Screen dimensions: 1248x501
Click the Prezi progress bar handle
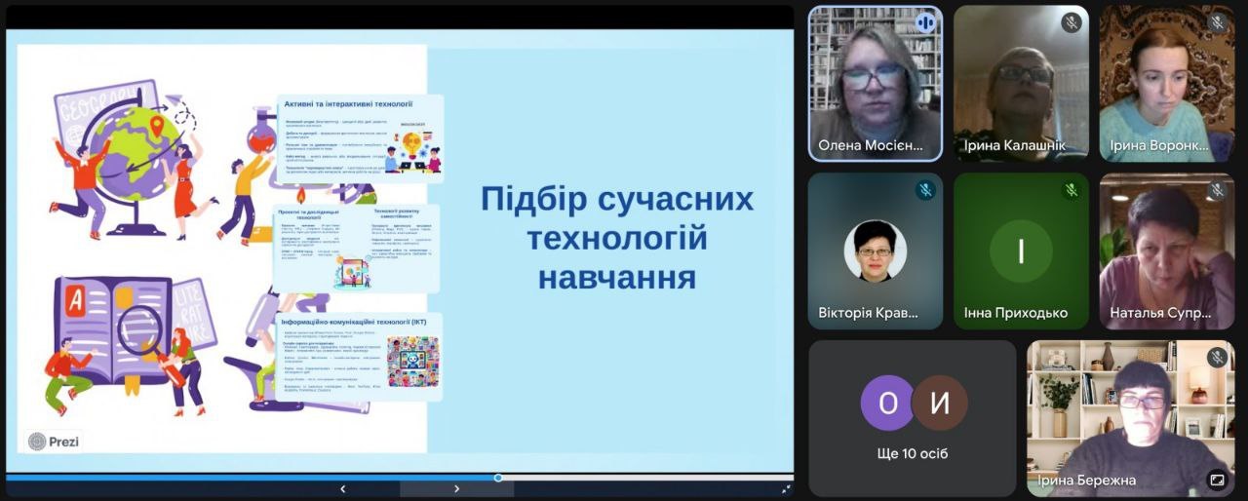click(x=498, y=478)
